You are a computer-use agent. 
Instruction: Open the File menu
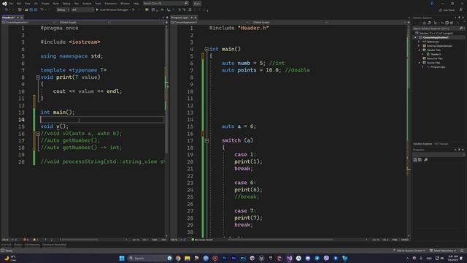(11, 4)
